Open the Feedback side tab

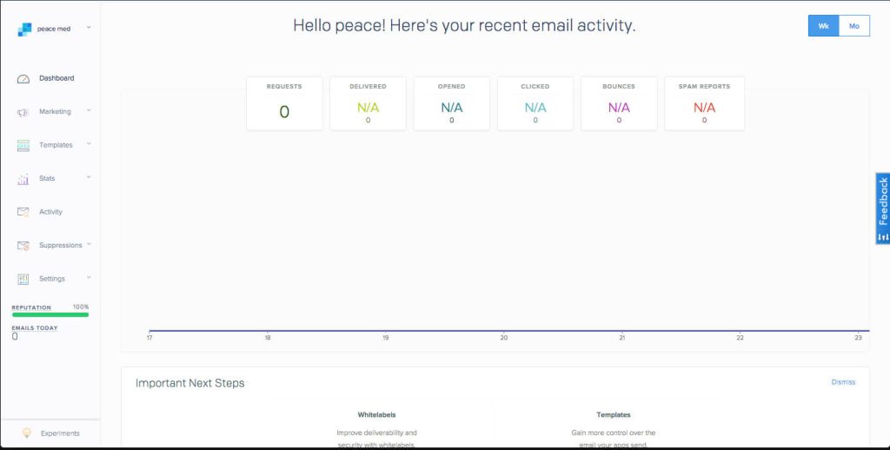(x=882, y=208)
